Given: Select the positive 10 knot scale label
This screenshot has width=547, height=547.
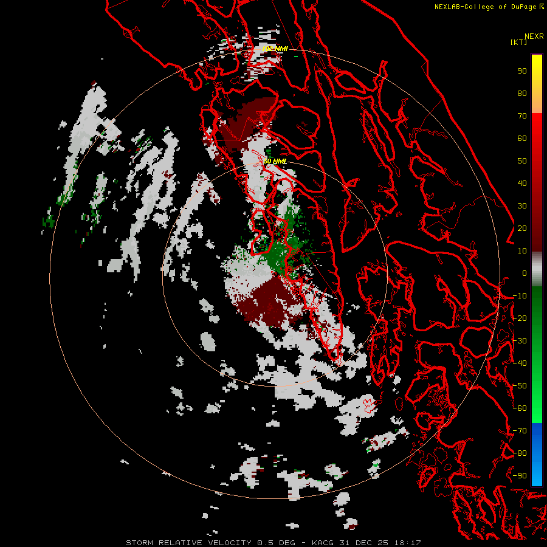Looking at the screenshot, I should click(522, 251).
